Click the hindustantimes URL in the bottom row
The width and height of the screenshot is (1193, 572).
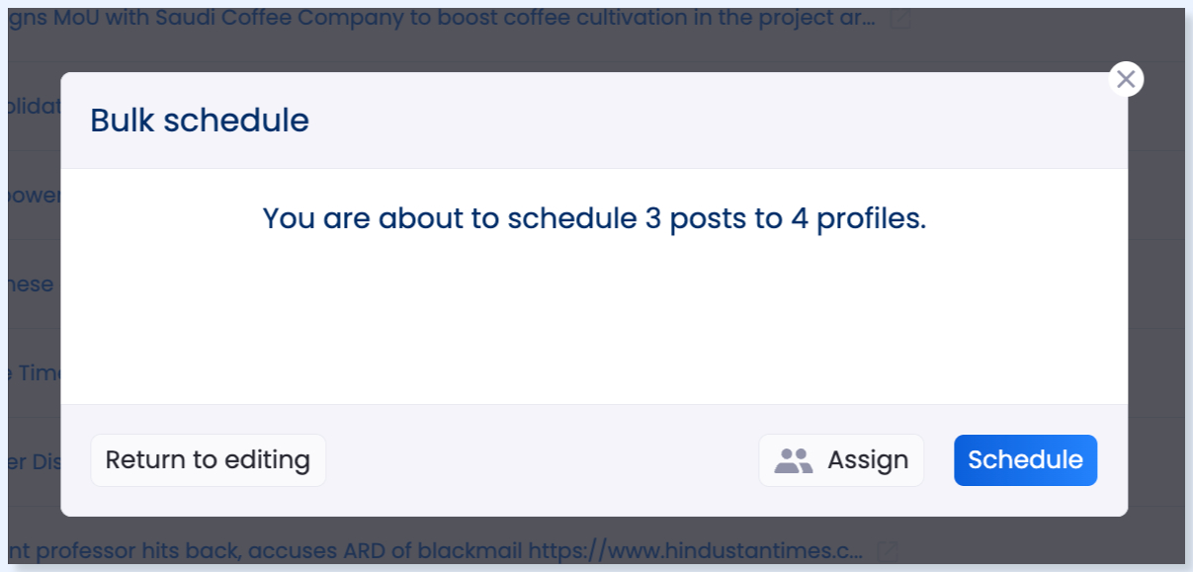(x=696, y=550)
